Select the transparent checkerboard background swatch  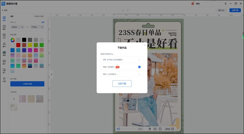18,40
